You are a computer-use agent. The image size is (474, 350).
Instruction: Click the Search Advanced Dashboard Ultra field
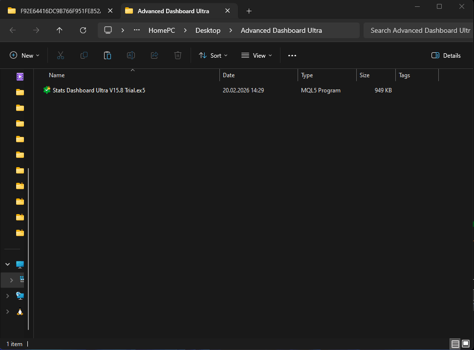pos(419,30)
